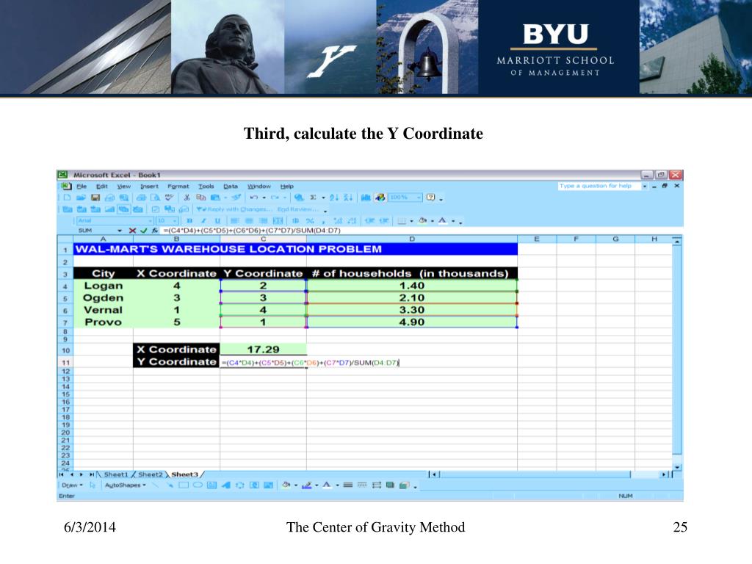Screen dimensions: 752x564
Task: Toggle Bold formatting
Action: 190,221
